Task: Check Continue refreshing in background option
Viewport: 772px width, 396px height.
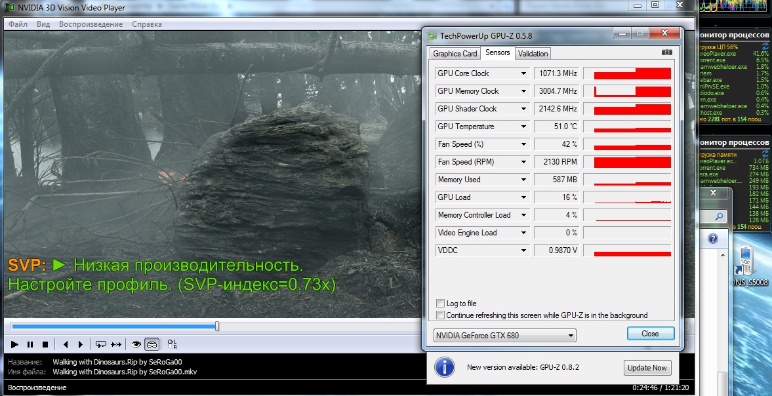Action: tap(441, 315)
